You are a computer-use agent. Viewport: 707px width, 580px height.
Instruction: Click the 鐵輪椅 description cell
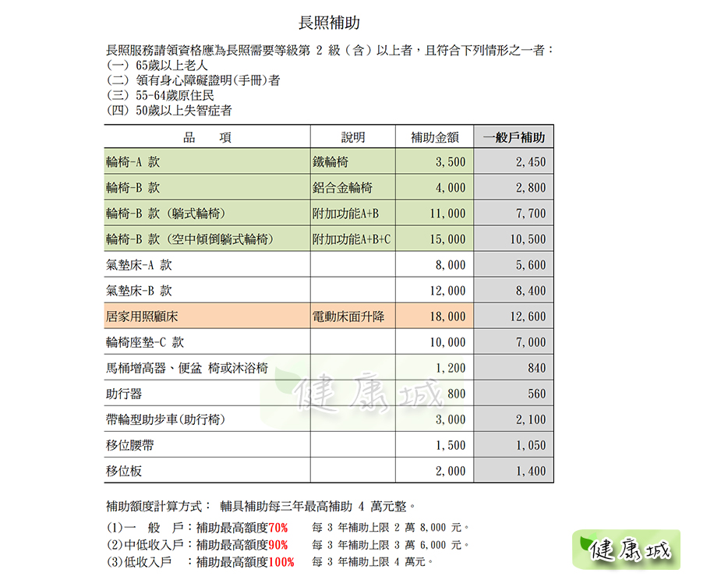(330, 162)
